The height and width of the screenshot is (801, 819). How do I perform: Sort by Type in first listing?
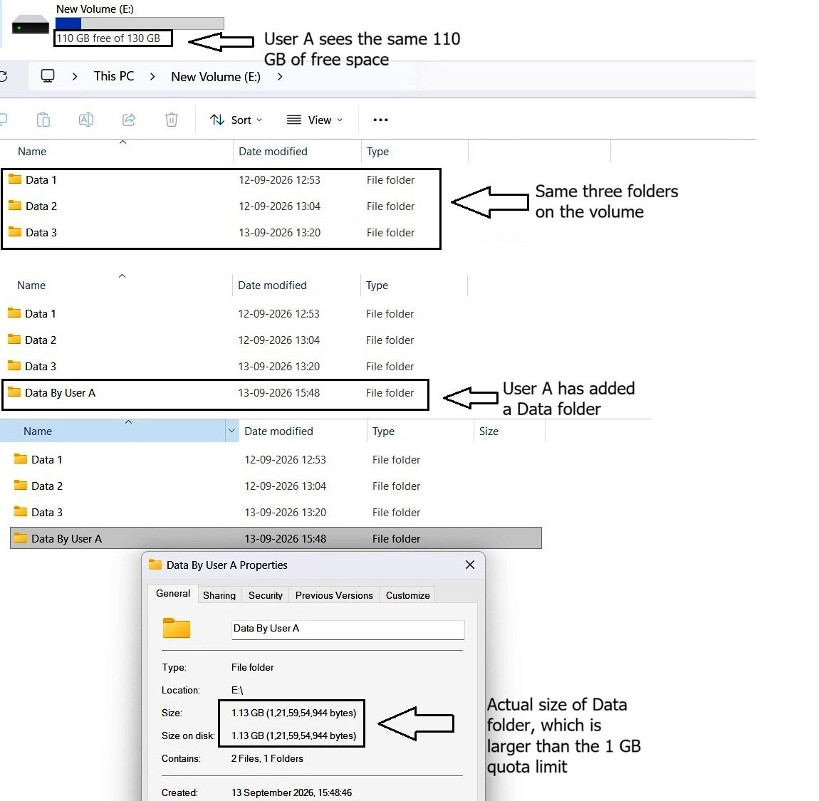click(x=377, y=152)
